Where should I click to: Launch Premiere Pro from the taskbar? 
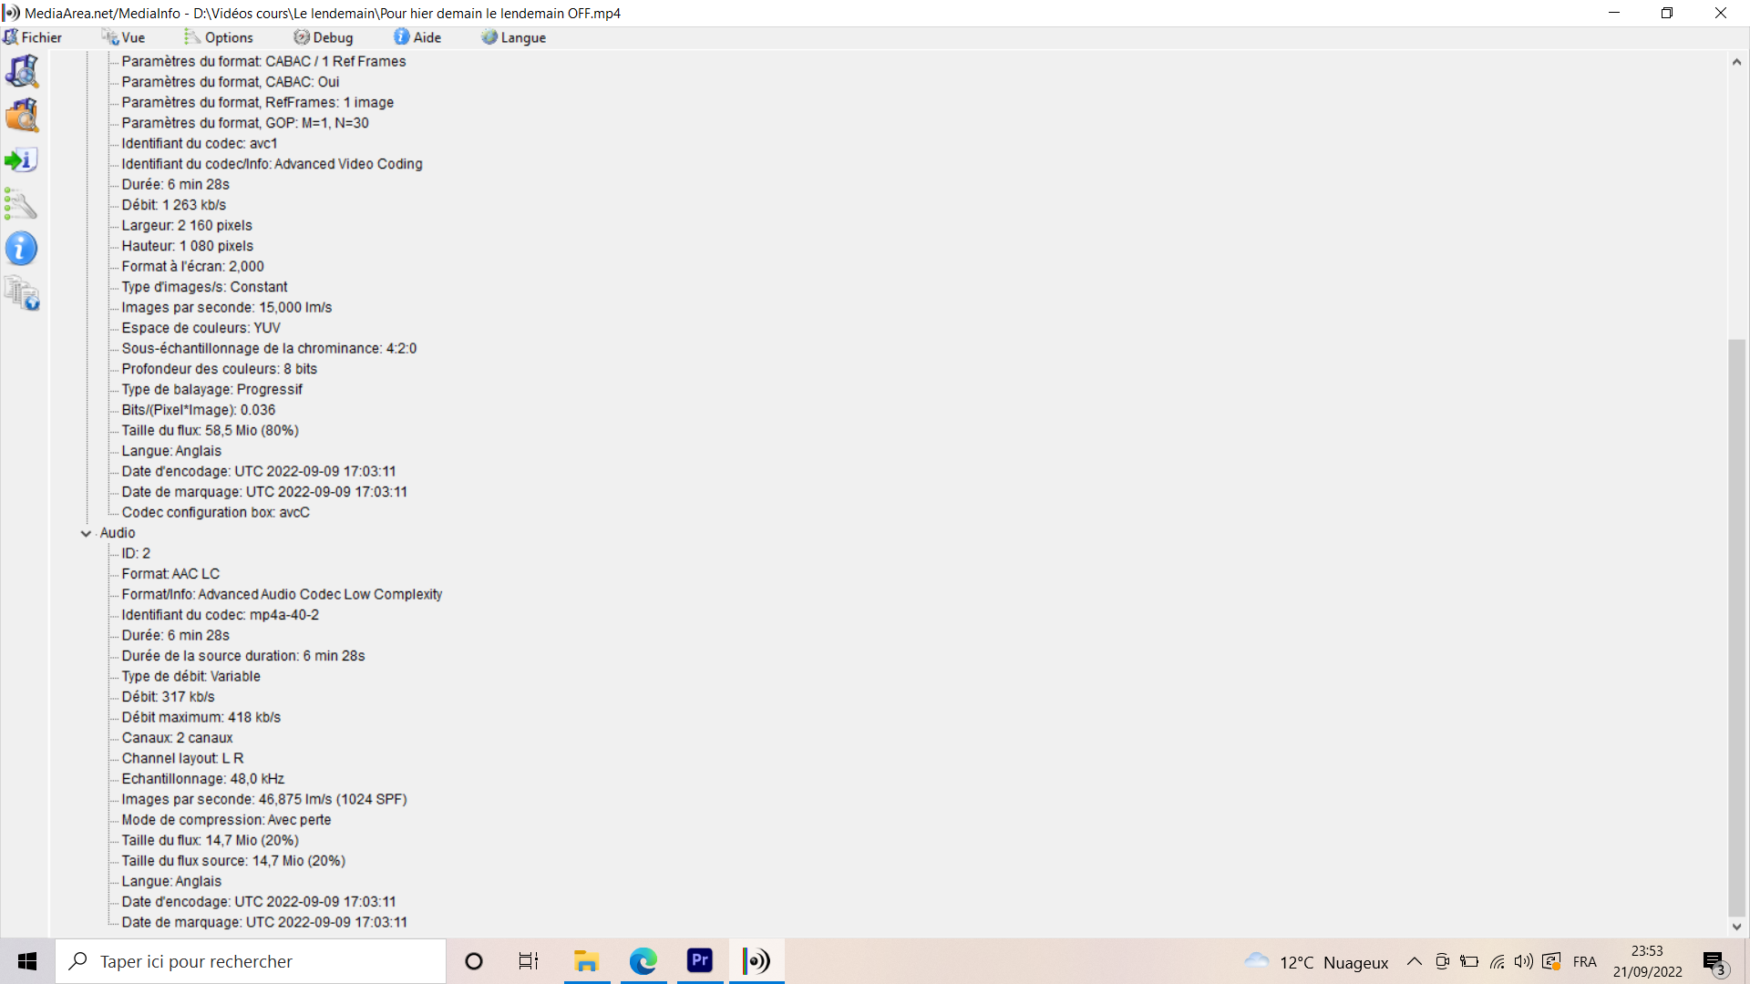[699, 961]
